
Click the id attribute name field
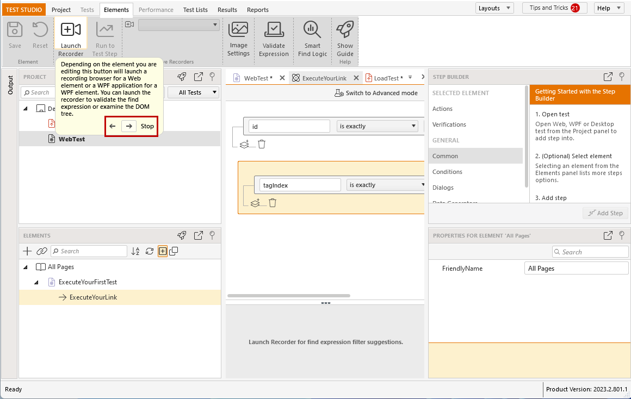(x=289, y=126)
